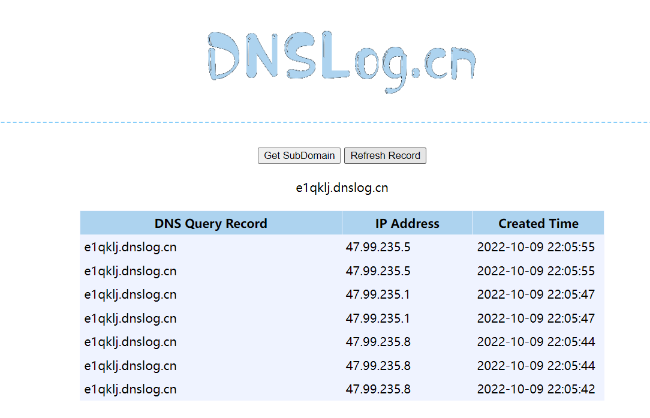650x418 pixels.
Task: Select the lower 22:05:47 timestamp cell
Action: pyautogui.click(x=536, y=318)
